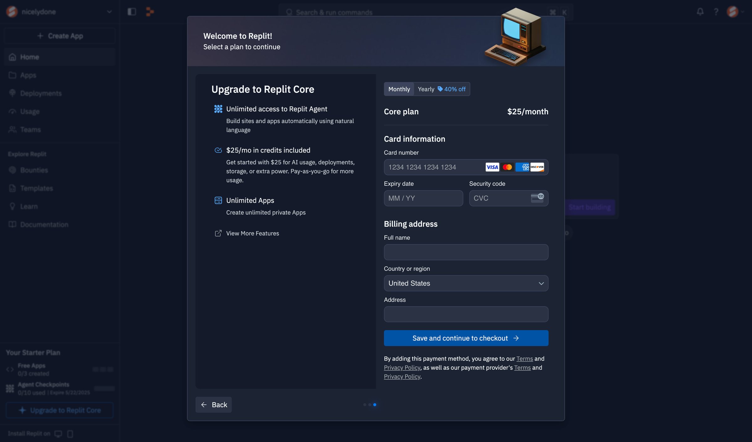Click the 40% off tag icon

tap(440, 89)
